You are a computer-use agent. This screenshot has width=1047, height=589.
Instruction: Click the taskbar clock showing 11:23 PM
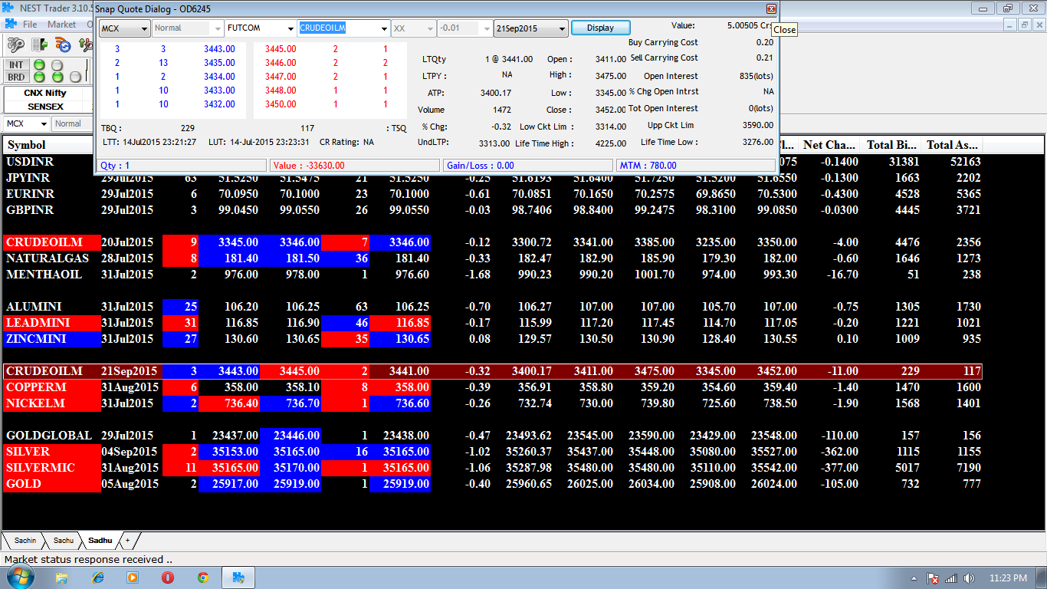(1008, 577)
